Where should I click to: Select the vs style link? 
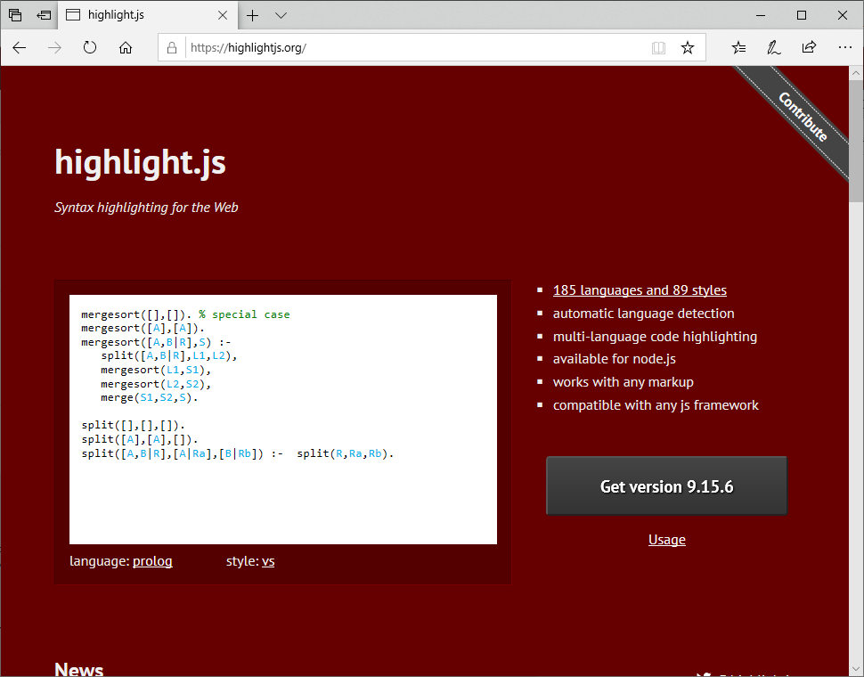[x=268, y=561]
